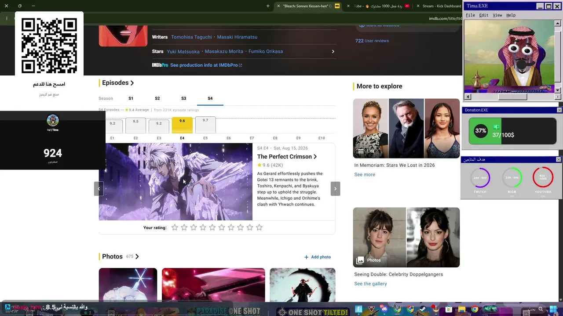Open View menu in Tima.EXE

coord(497,15)
